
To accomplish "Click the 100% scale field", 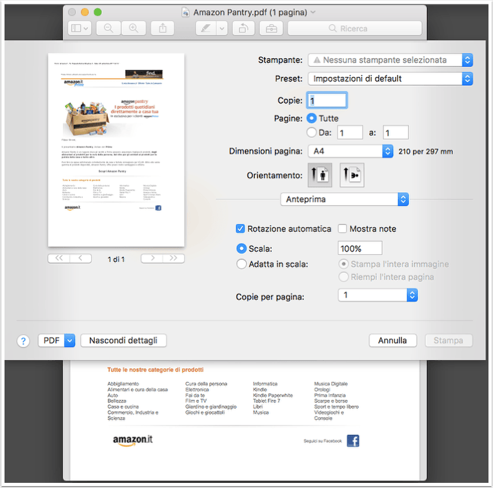I will click(360, 248).
